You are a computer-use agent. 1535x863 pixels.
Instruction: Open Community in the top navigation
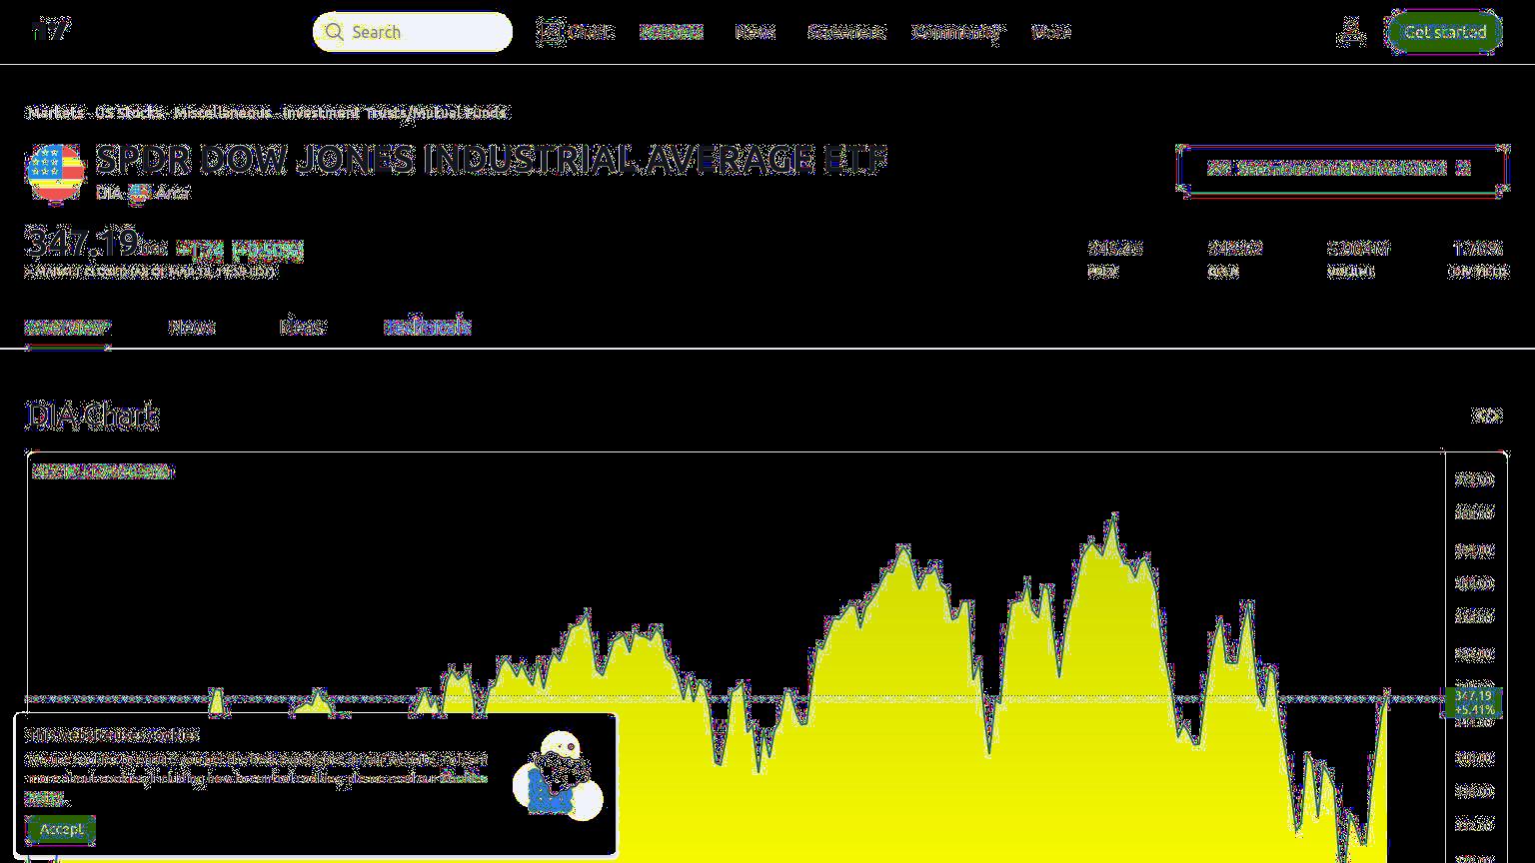point(956,32)
